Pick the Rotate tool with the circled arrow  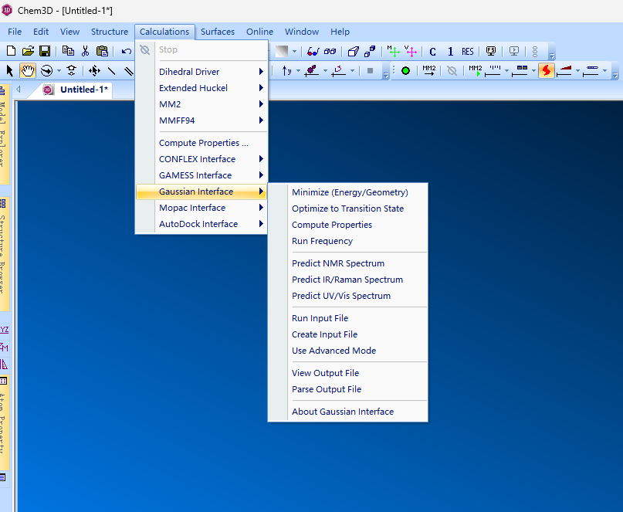pos(46,71)
